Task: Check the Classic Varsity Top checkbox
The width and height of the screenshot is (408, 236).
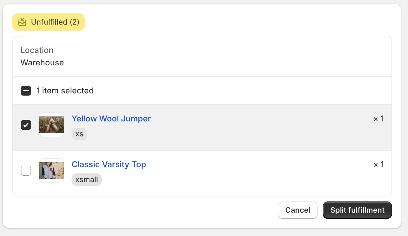Action: tap(26, 171)
